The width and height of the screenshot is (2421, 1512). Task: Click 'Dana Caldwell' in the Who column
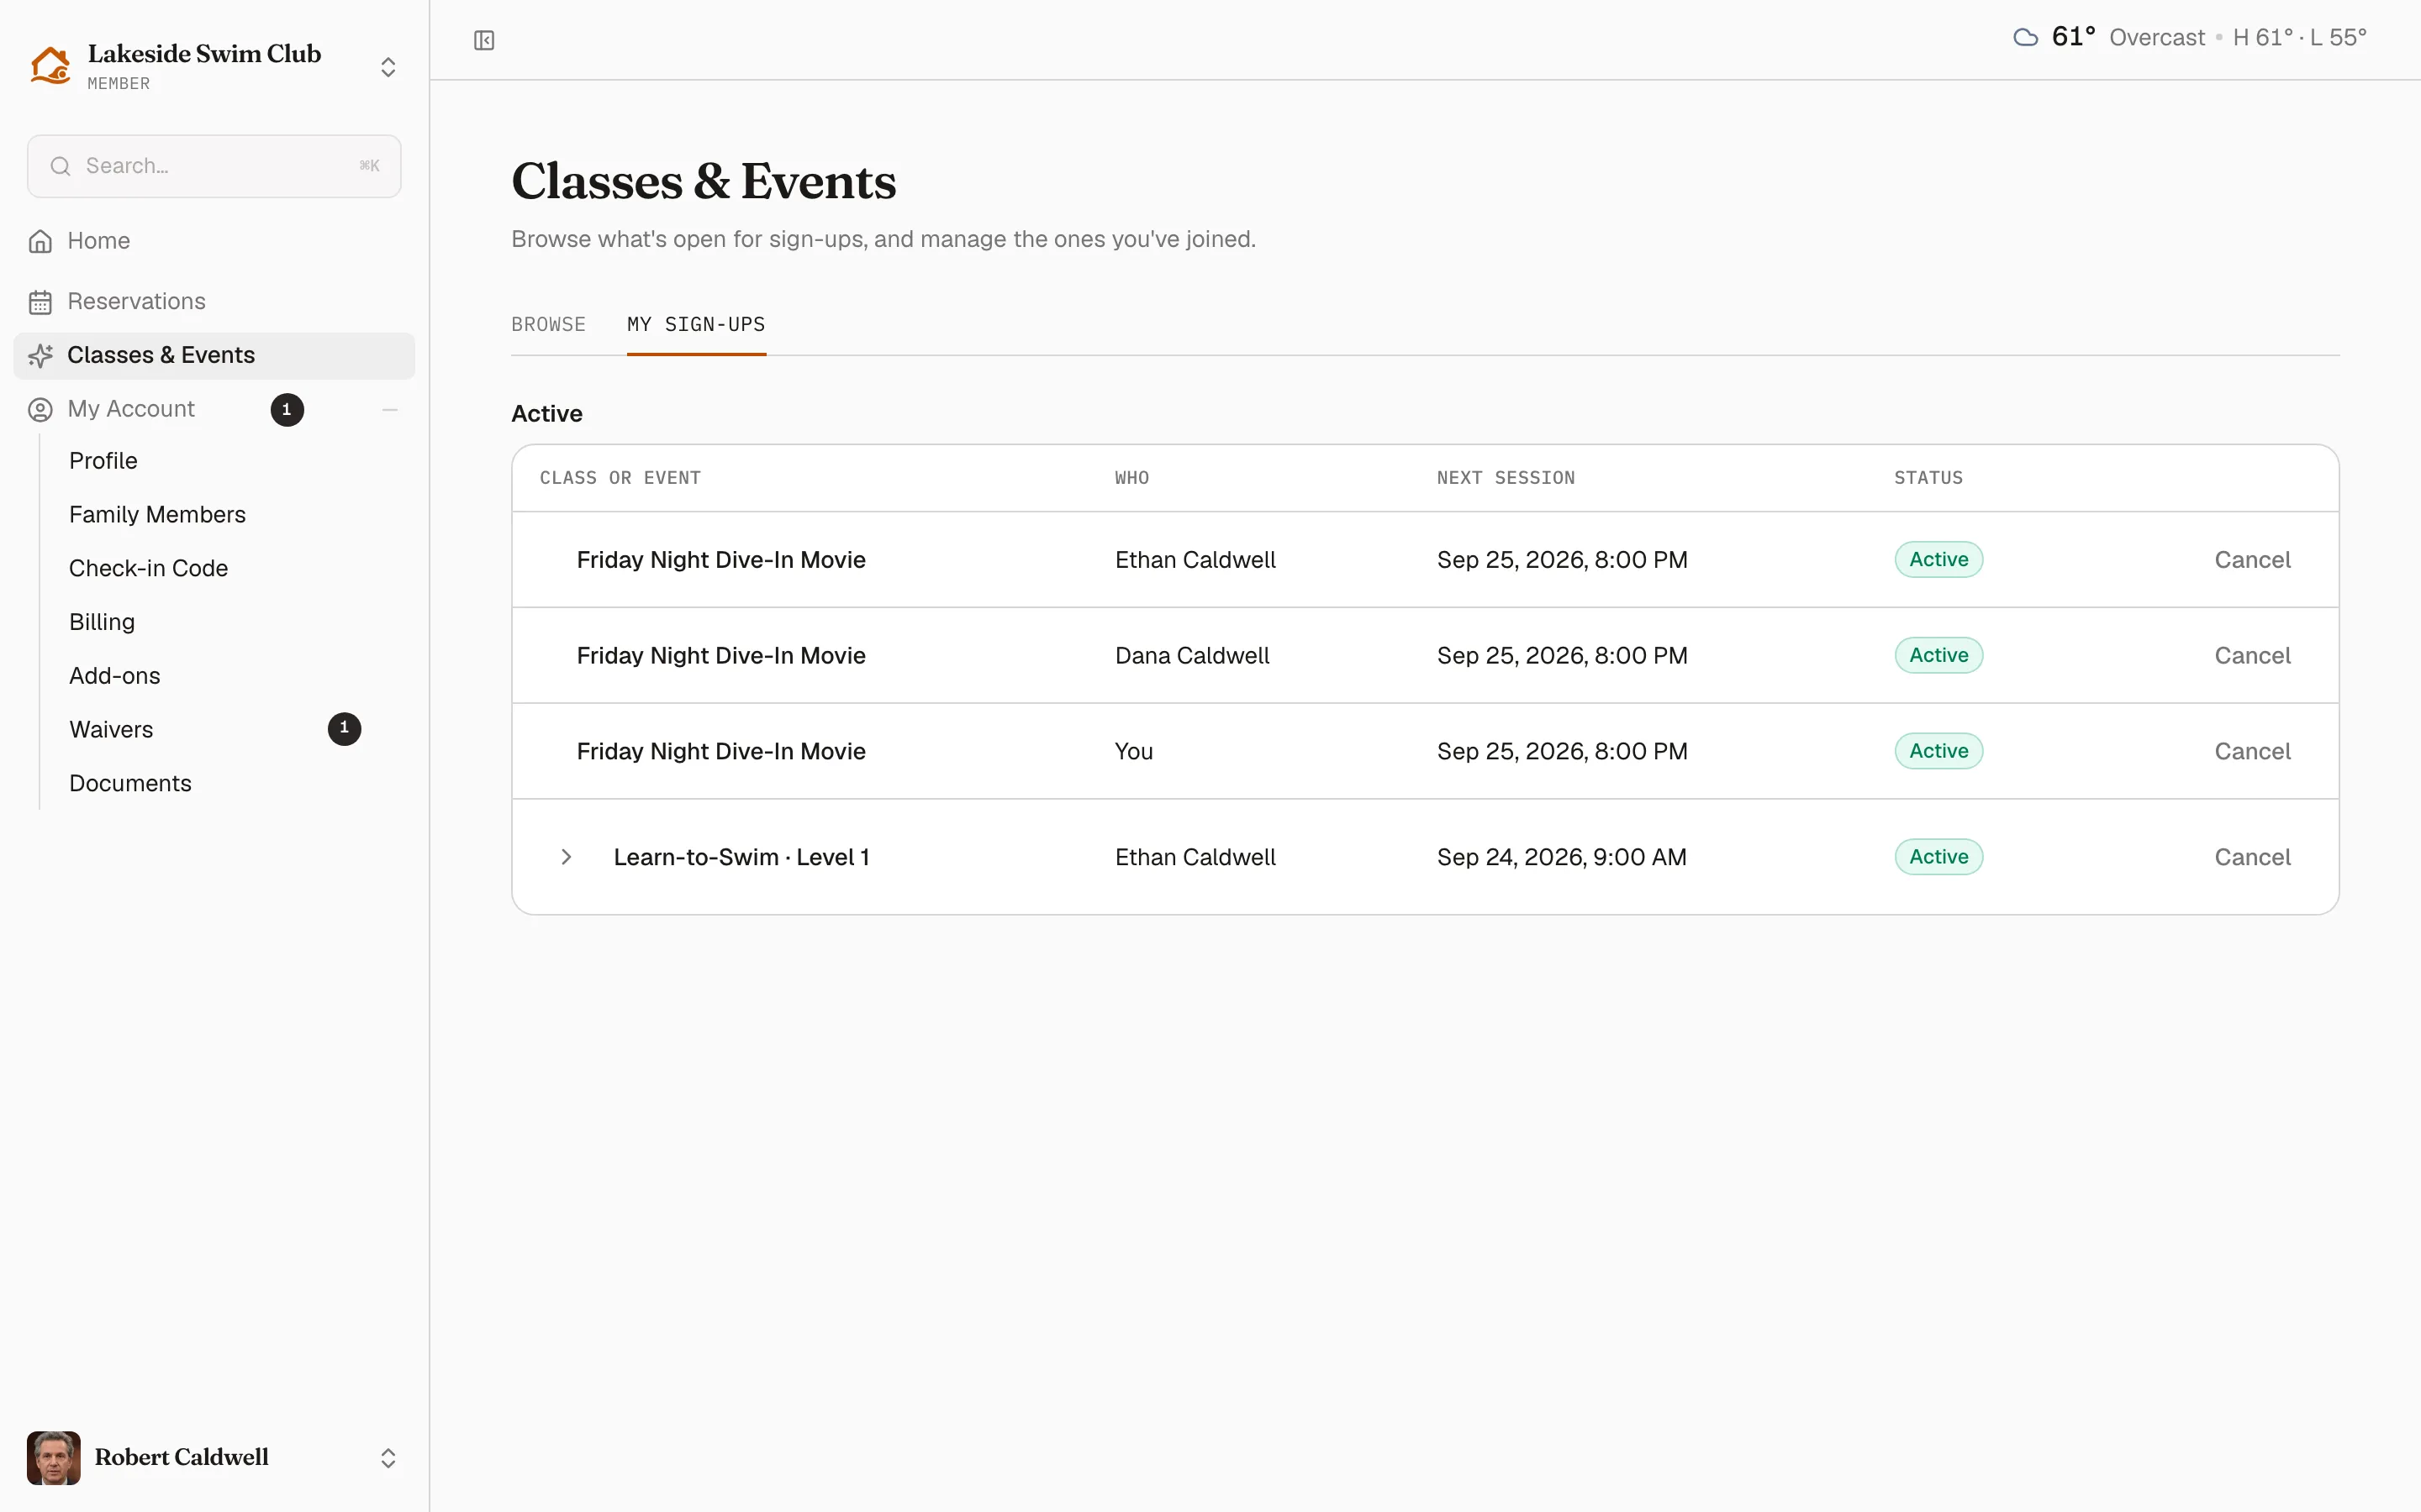coord(1191,656)
